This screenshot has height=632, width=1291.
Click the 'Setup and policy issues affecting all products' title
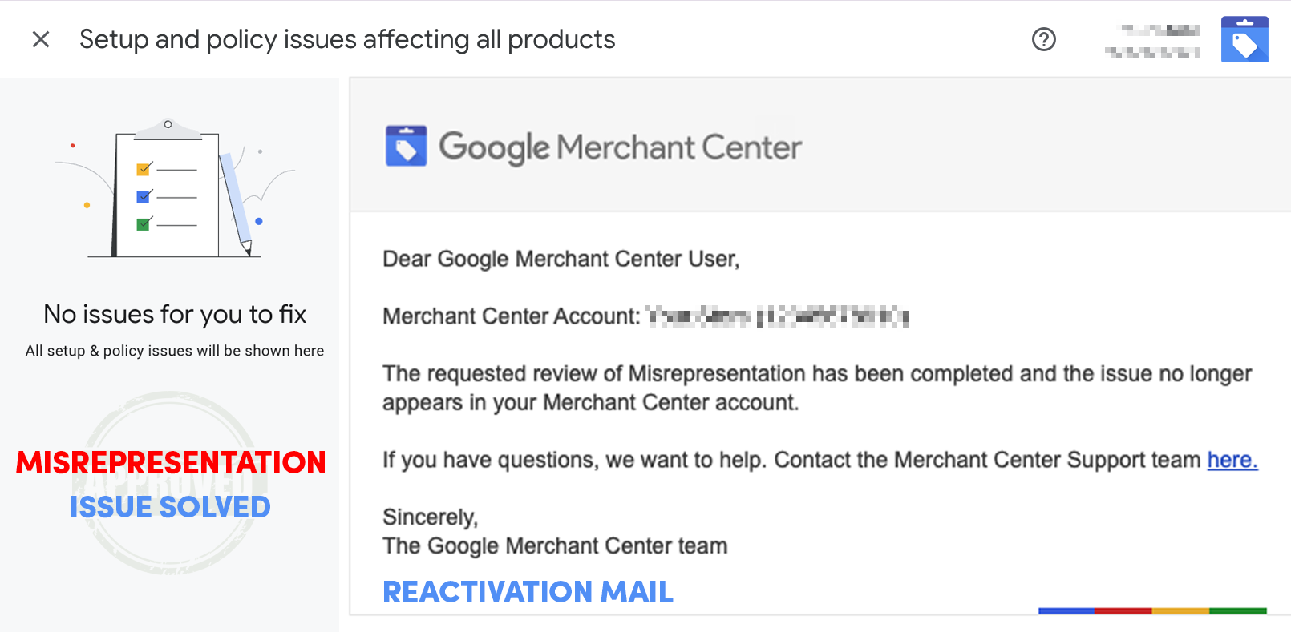click(347, 39)
